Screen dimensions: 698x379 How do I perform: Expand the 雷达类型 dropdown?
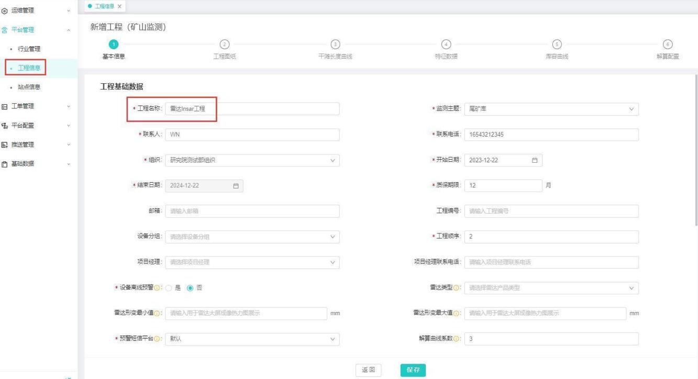(x=551, y=288)
